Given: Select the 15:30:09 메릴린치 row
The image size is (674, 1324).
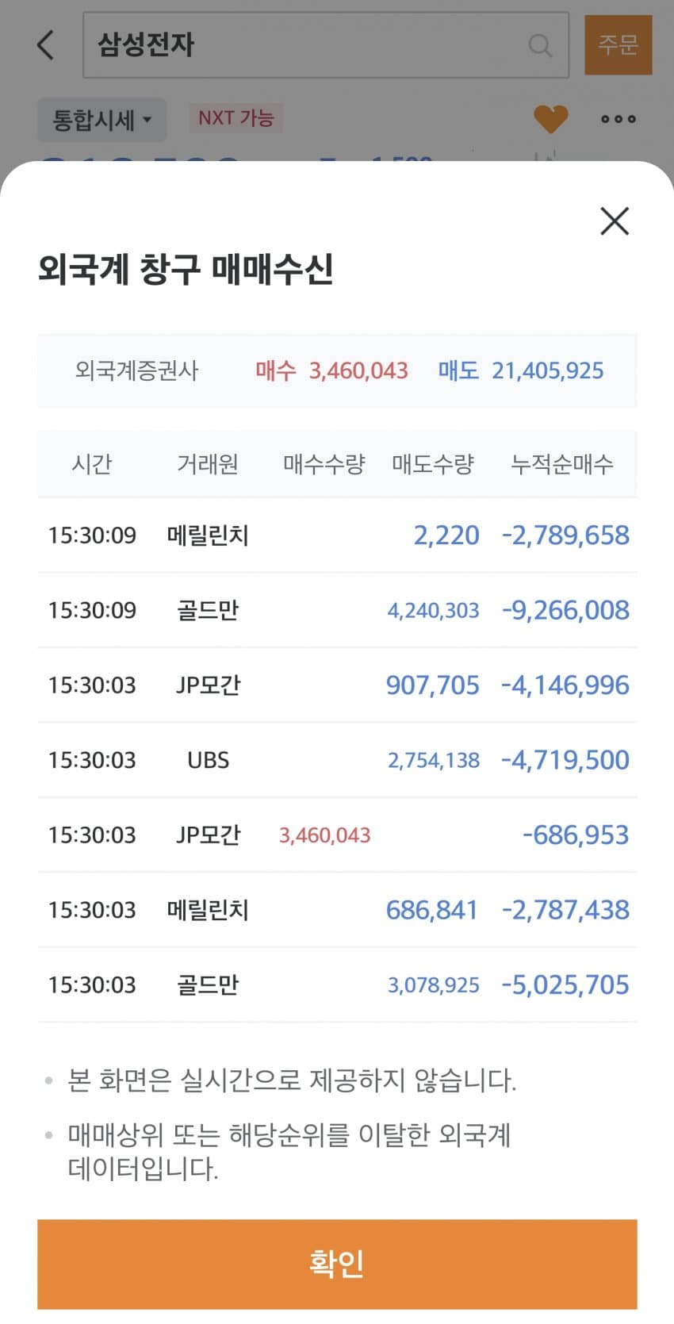Looking at the screenshot, I should pyautogui.click(x=337, y=535).
